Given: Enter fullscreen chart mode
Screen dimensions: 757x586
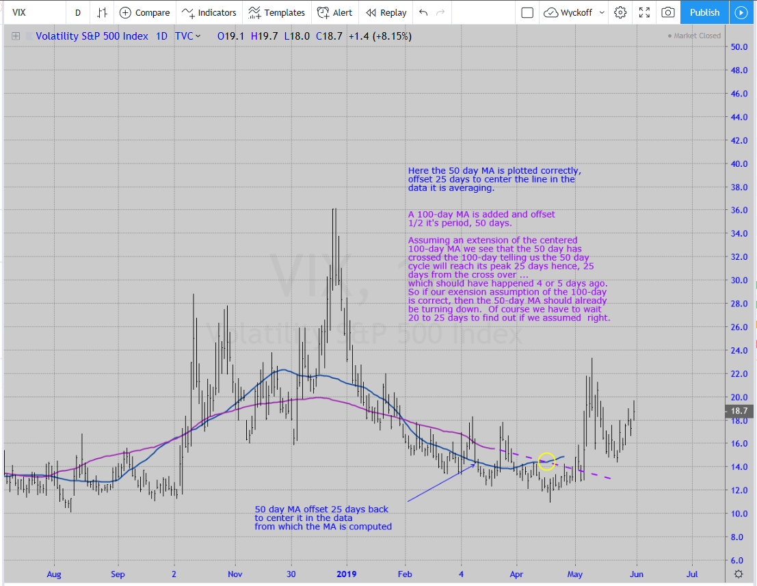Looking at the screenshot, I should pos(644,12).
